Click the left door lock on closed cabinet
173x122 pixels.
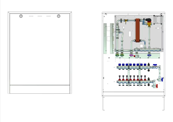tap(21, 16)
